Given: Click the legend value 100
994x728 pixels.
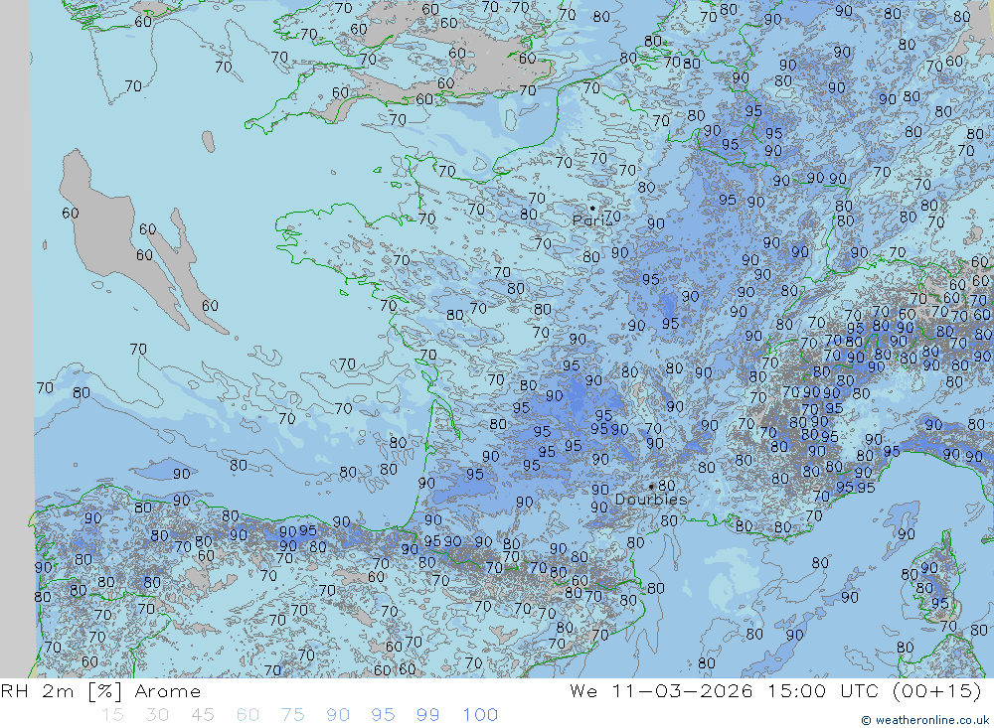Looking at the screenshot, I should pyautogui.click(x=480, y=715).
